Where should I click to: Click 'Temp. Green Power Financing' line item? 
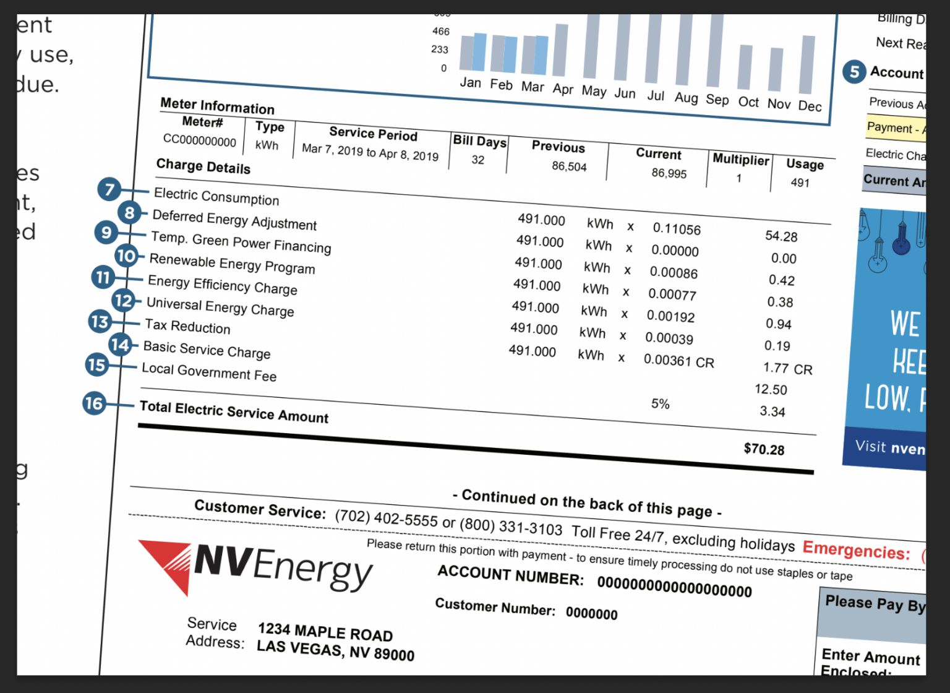pos(241,243)
